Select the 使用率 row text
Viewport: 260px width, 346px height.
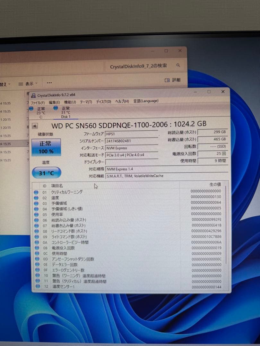tap(57, 214)
